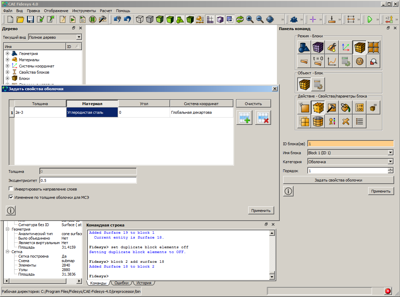This screenshot has width=400, height=297.
Task: Expand the Геометрия tree node
Action: click(x=7, y=53)
